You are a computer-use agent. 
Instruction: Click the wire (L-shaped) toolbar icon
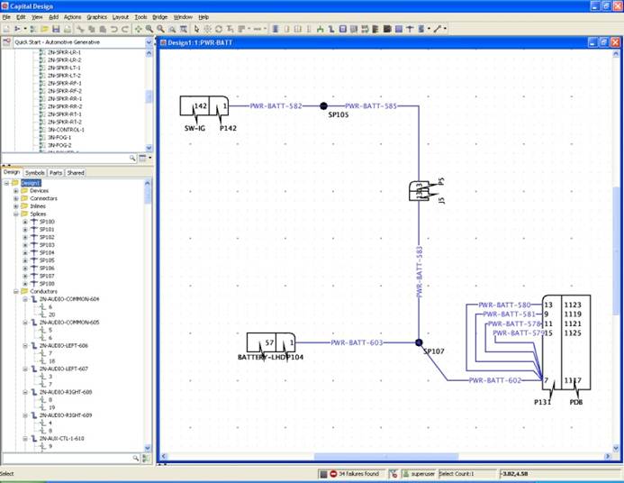coord(331,29)
